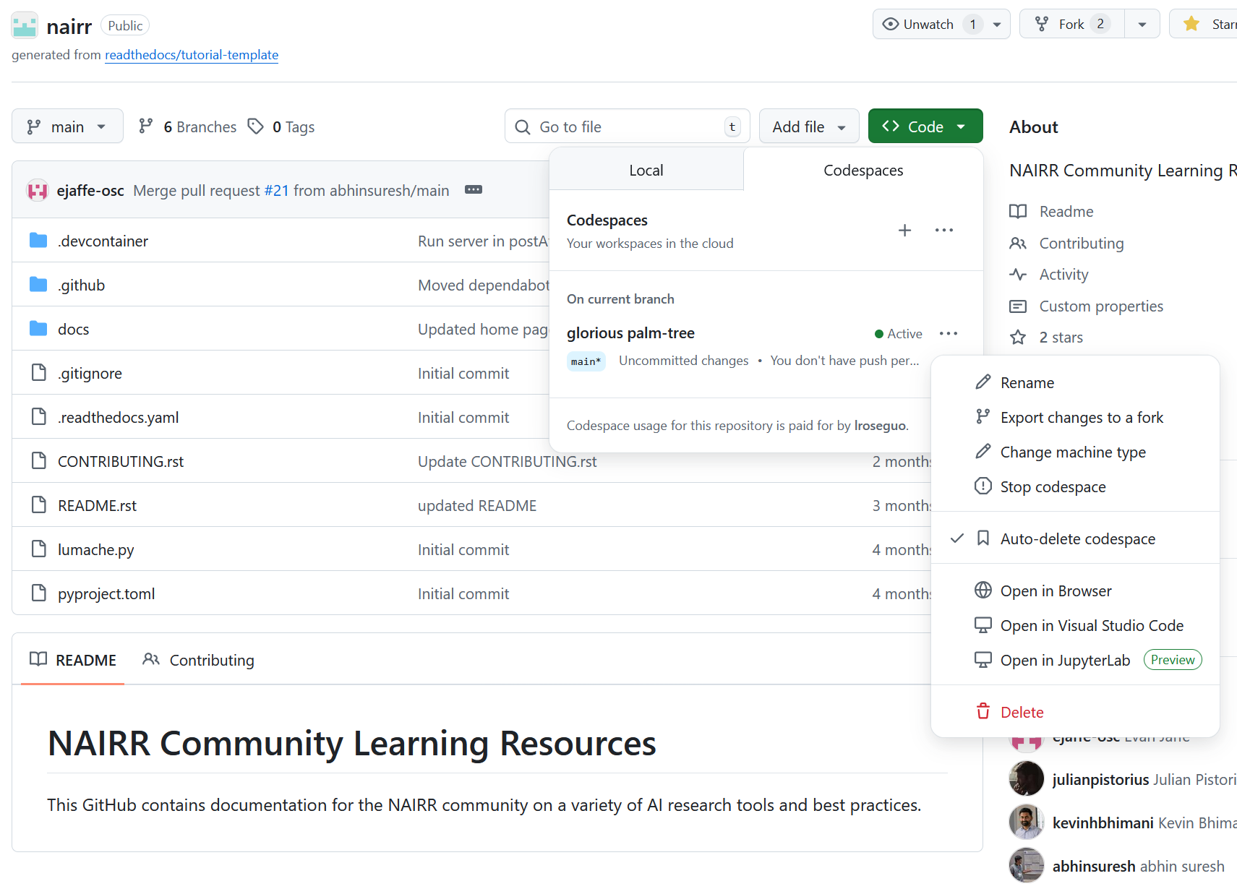The width and height of the screenshot is (1237, 889).
Task: Switch to the README tab
Action: pos(72,660)
